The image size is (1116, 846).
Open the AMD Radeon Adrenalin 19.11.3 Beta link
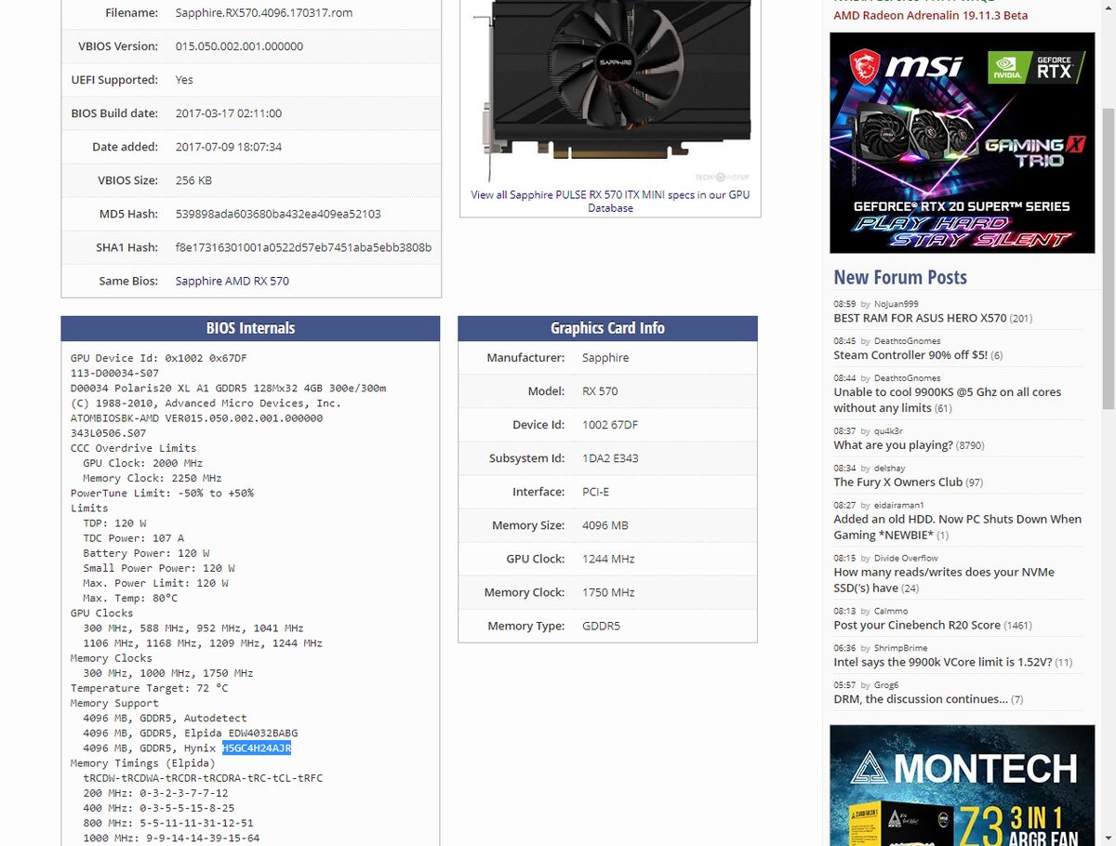(930, 15)
